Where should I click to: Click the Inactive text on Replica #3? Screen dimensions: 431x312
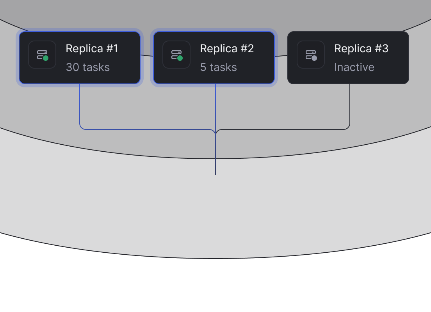(354, 67)
